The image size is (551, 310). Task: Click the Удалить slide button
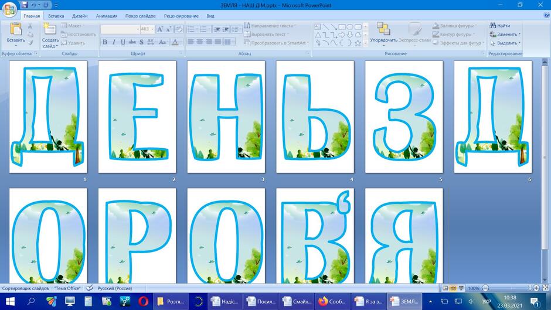click(73, 43)
